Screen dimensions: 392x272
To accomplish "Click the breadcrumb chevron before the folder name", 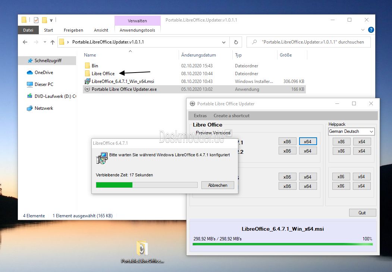I will click(68, 42).
